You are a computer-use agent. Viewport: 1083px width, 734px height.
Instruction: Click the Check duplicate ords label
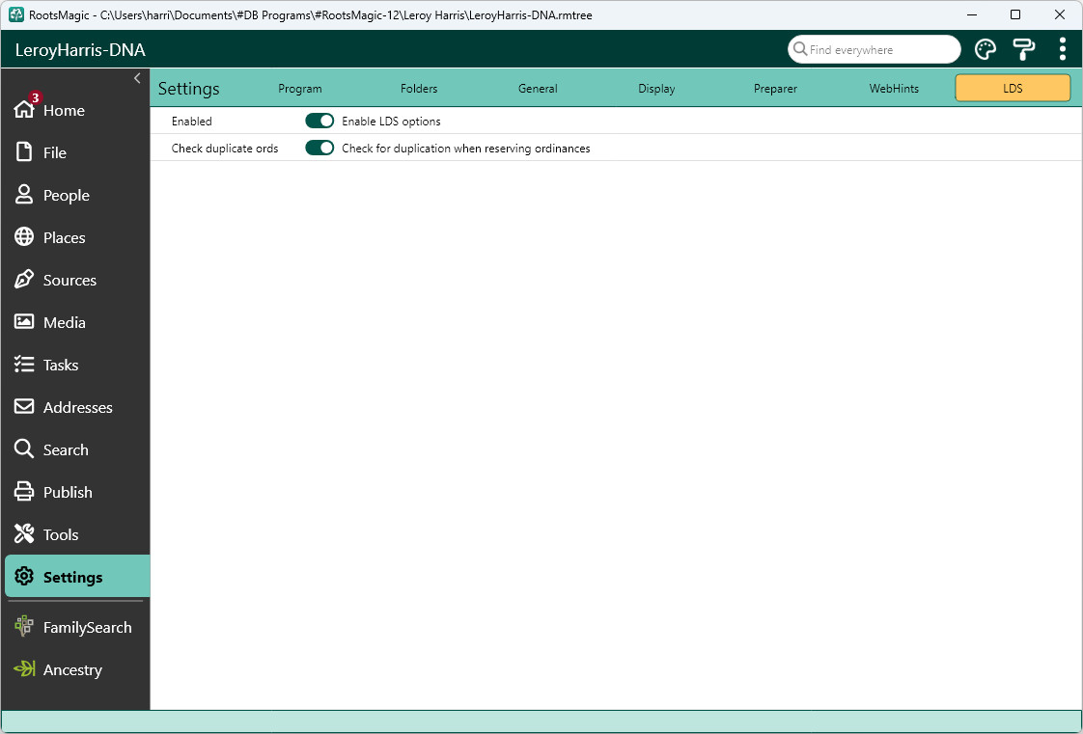point(225,149)
